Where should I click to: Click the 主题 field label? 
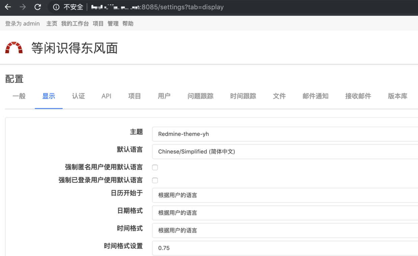tap(137, 132)
